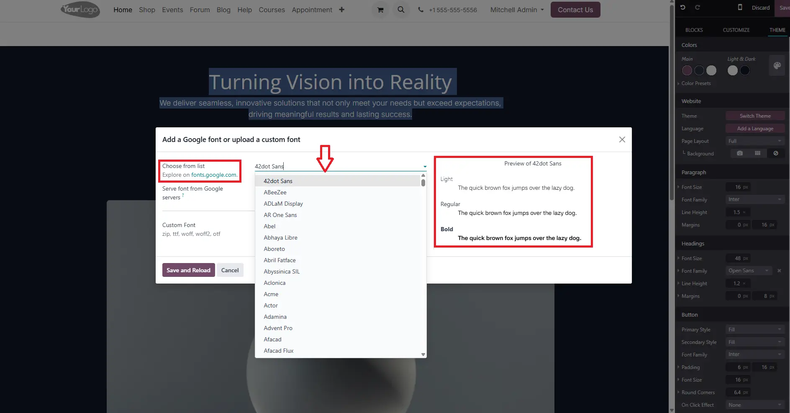Click the plus icon after Appointment menu
The width and height of the screenshot is (790, 413).
[341, 10]
